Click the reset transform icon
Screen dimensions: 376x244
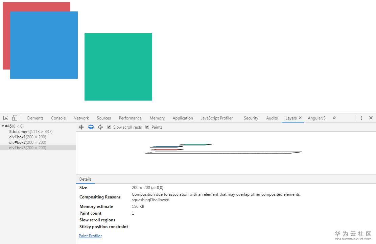(100, 127)
